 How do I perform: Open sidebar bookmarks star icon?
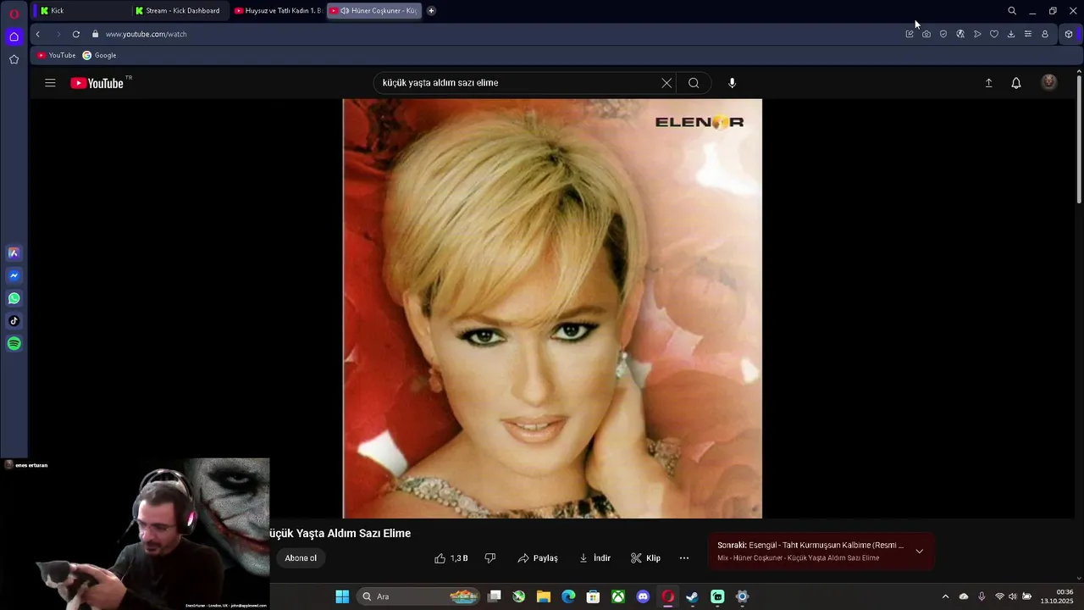click(x=14, y=59)
